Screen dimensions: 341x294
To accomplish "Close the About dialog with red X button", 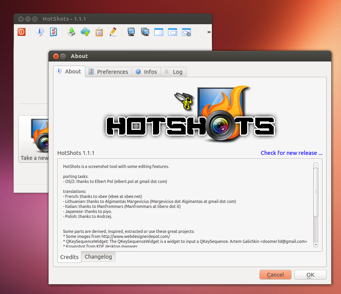I will (56, 56).
